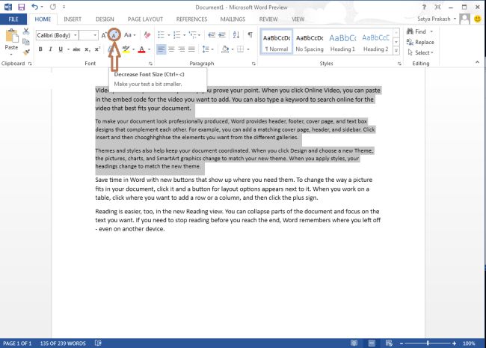Toggle Italic formatting
Screen dimensions: 486x348
(50, 49)
